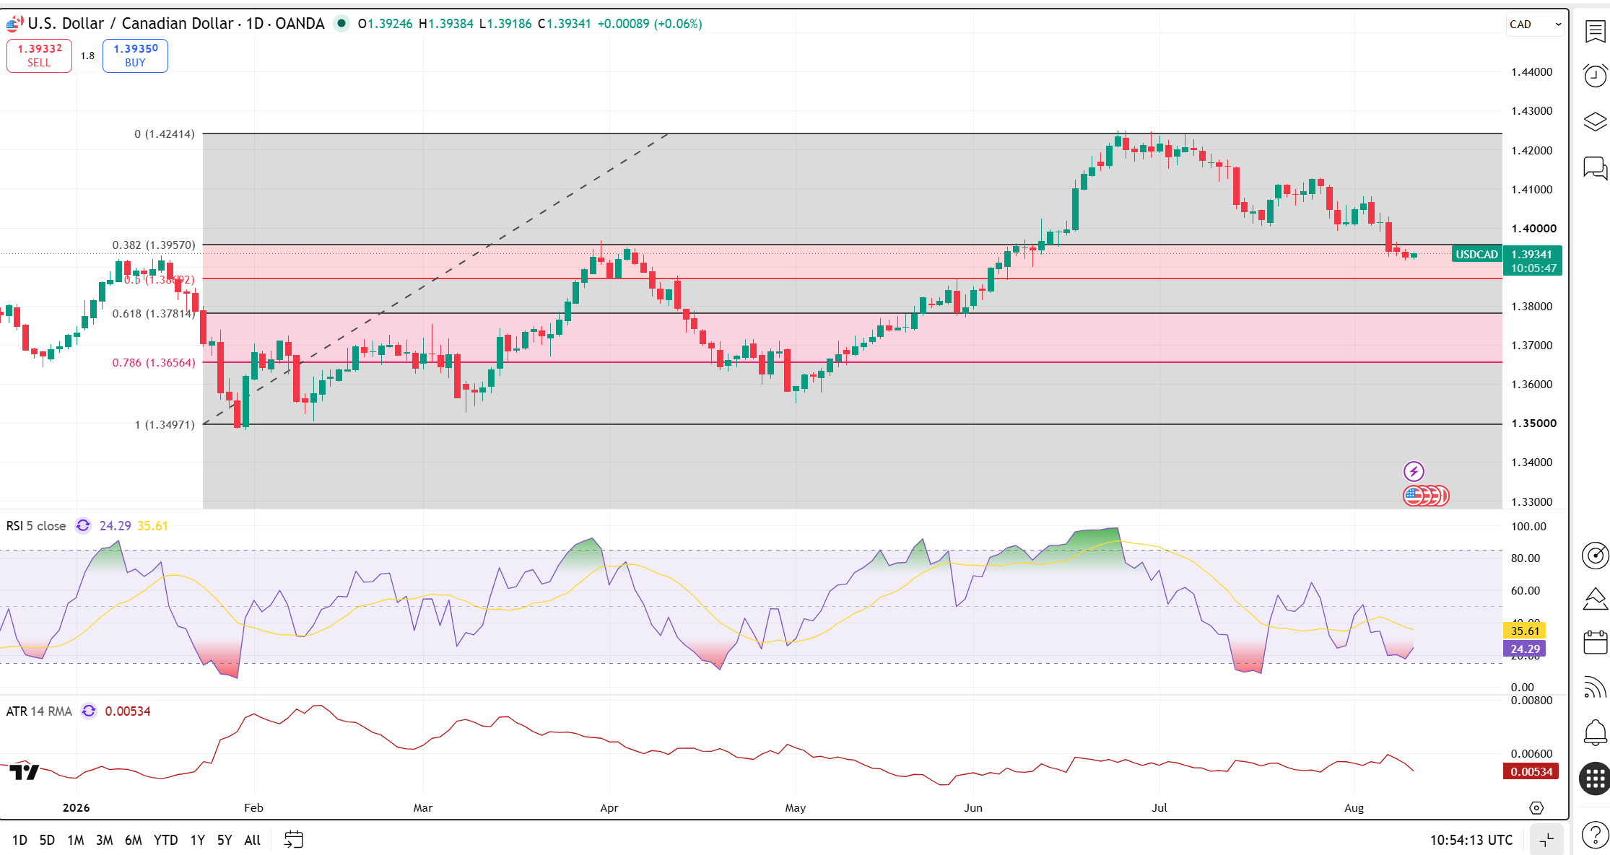This screenshot has width=1610, height=855.
Task: Click the Fib 0 (1.42414) level label
Action: (165, 134)
